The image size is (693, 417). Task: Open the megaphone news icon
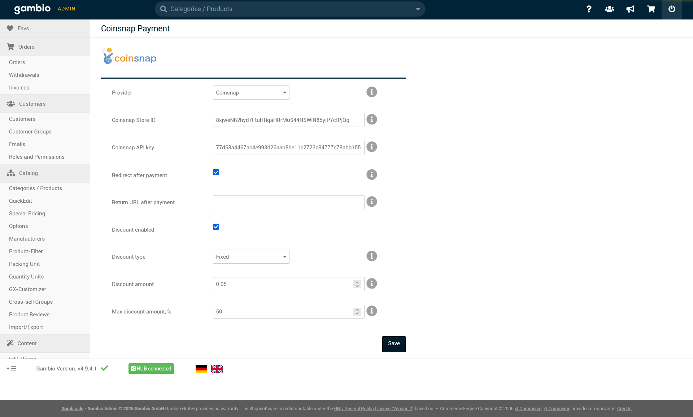pos(630,9)
